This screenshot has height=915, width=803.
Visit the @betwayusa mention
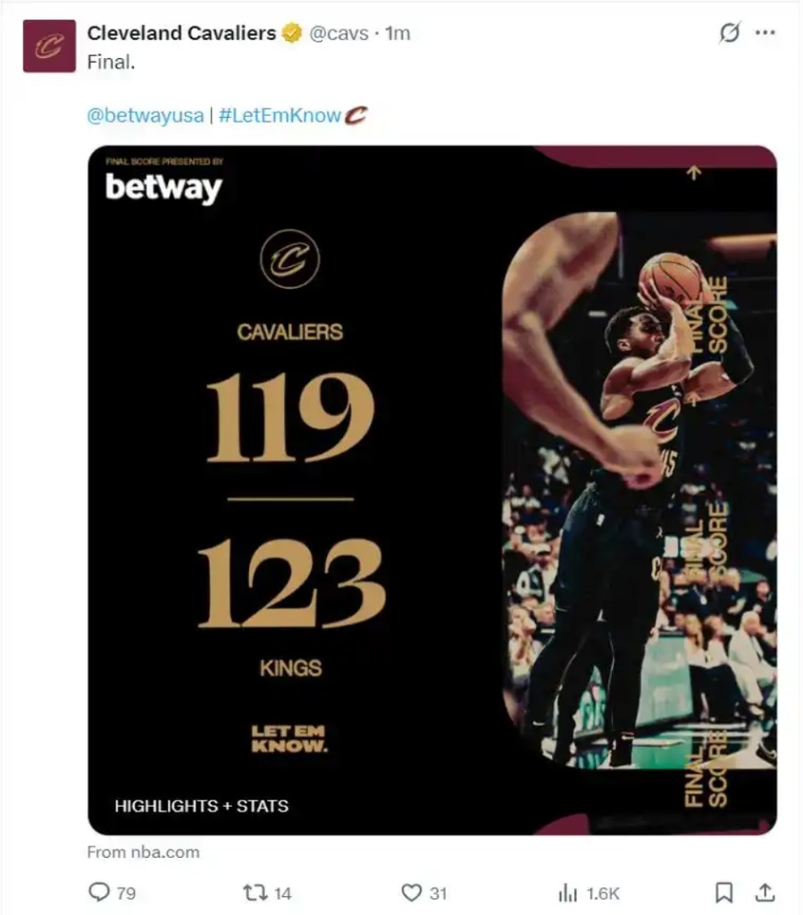(x=145, y=115)
